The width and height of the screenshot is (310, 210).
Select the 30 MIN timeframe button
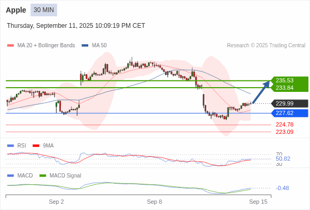[44, 10]
